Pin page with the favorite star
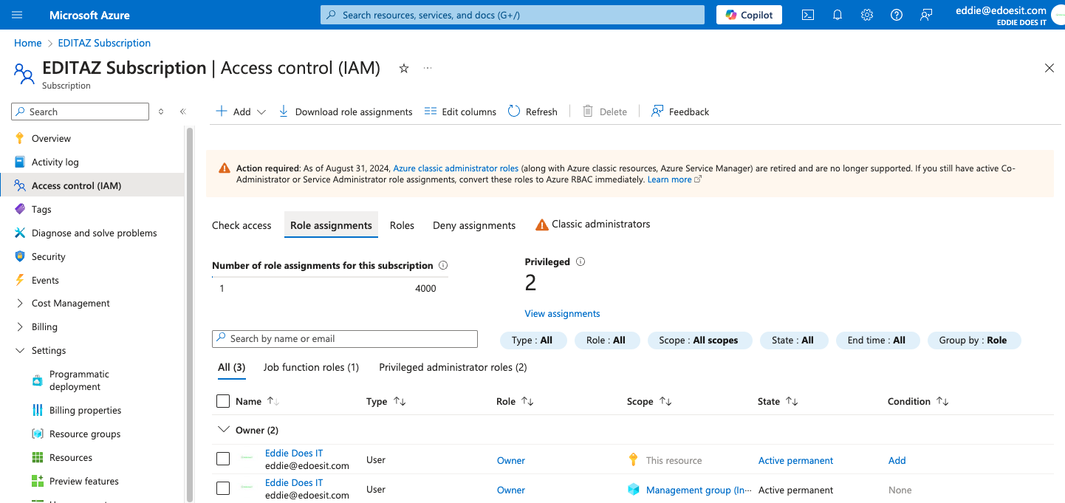Screen dimensions: 1065x503 [x=404, y=68]
